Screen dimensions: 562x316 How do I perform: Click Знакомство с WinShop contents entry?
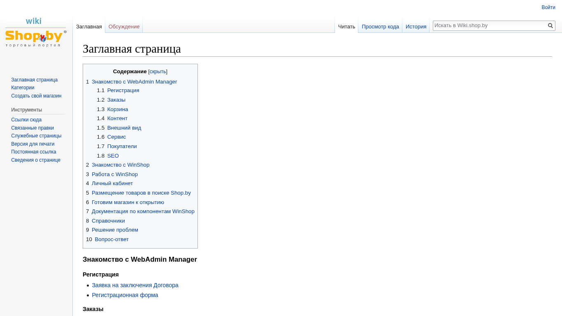pos(120,165)
